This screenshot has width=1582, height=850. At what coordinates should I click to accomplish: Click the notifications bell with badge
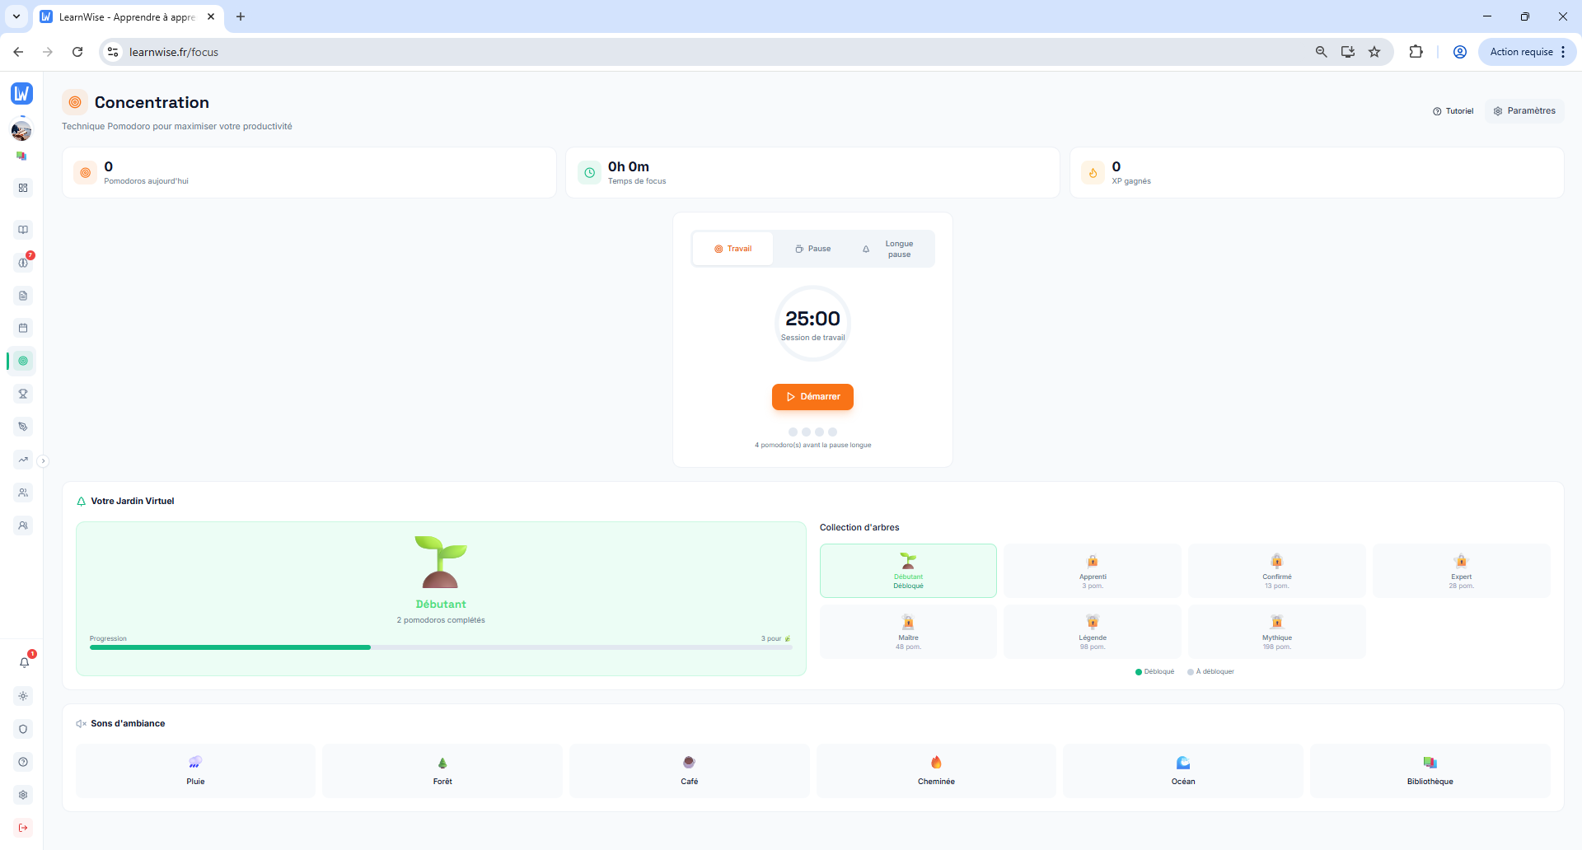click(x=24, y=663)
